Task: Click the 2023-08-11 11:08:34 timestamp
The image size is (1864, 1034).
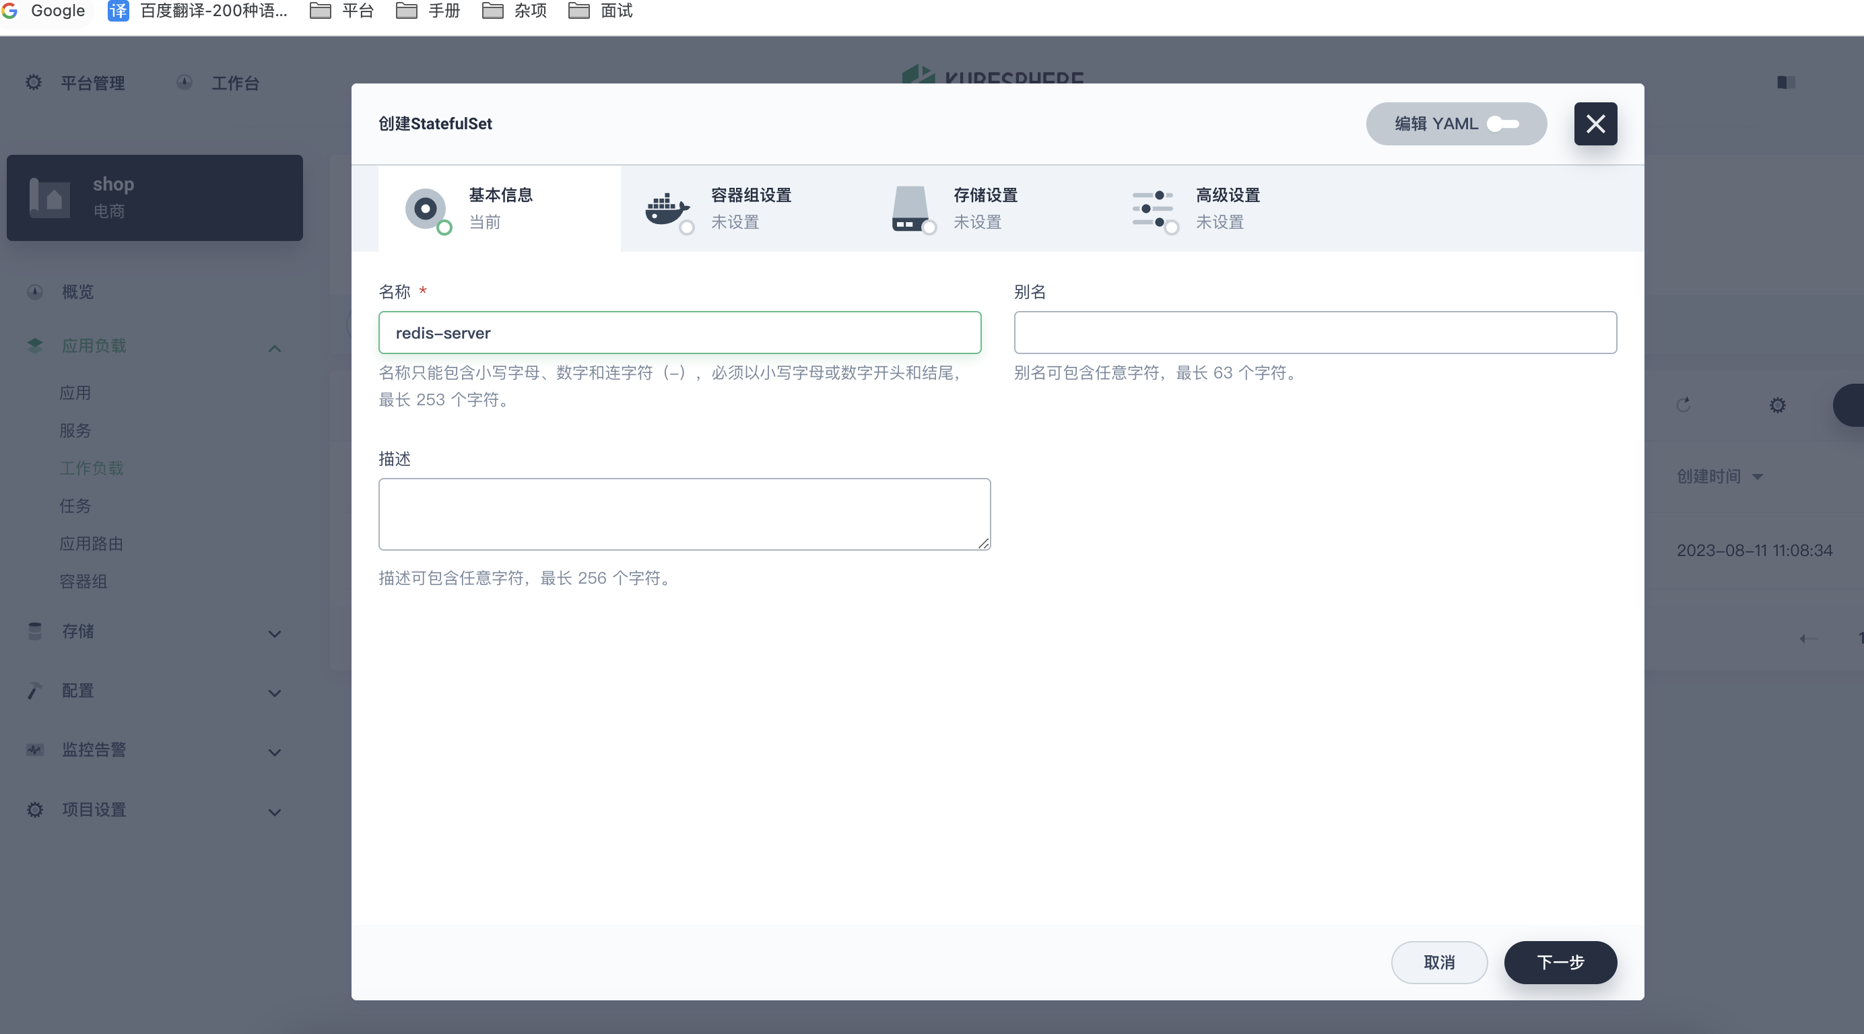Action: pyautogui.click(x=1754, y=550)
